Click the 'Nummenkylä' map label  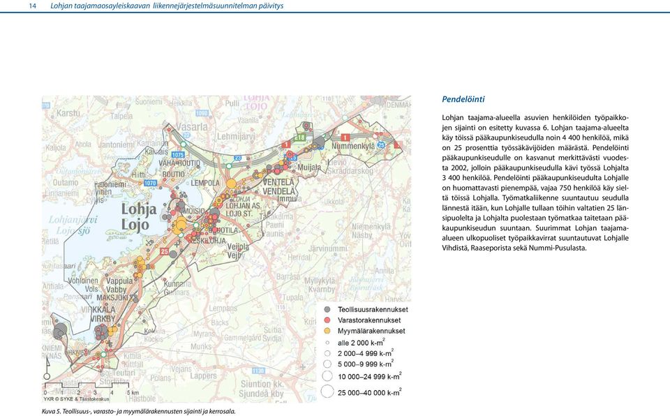click(x=353, y=146)
